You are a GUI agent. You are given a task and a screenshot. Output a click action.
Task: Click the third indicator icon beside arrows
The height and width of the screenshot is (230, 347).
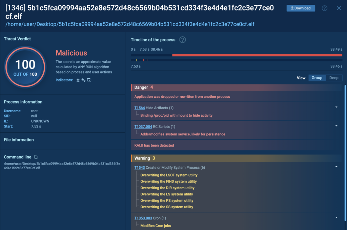point(89,80)
